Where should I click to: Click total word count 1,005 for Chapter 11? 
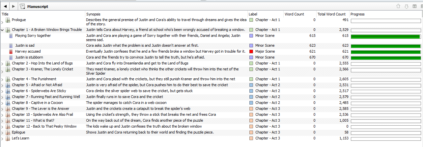(344, 121)
